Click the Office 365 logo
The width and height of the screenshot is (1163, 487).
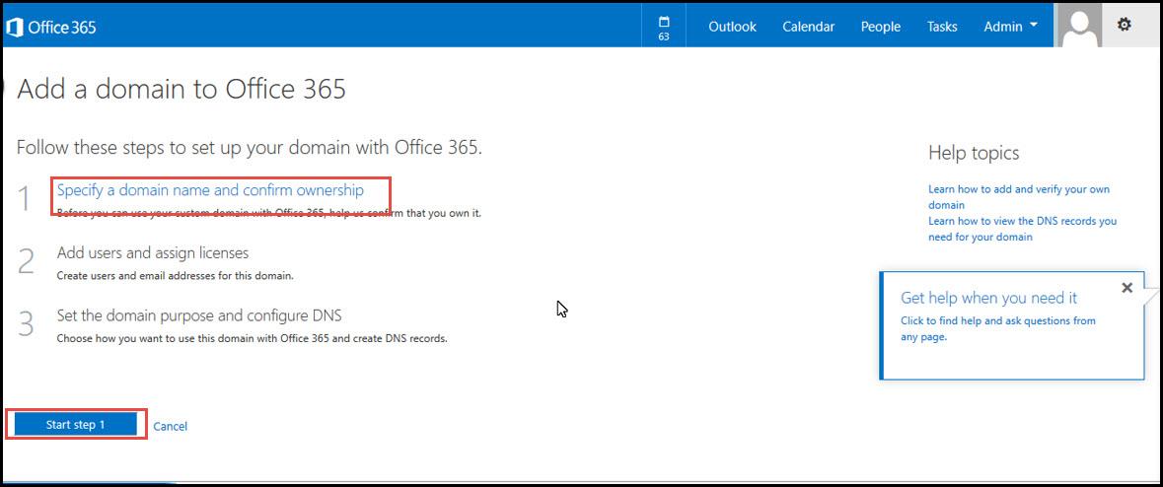(50, 28)
